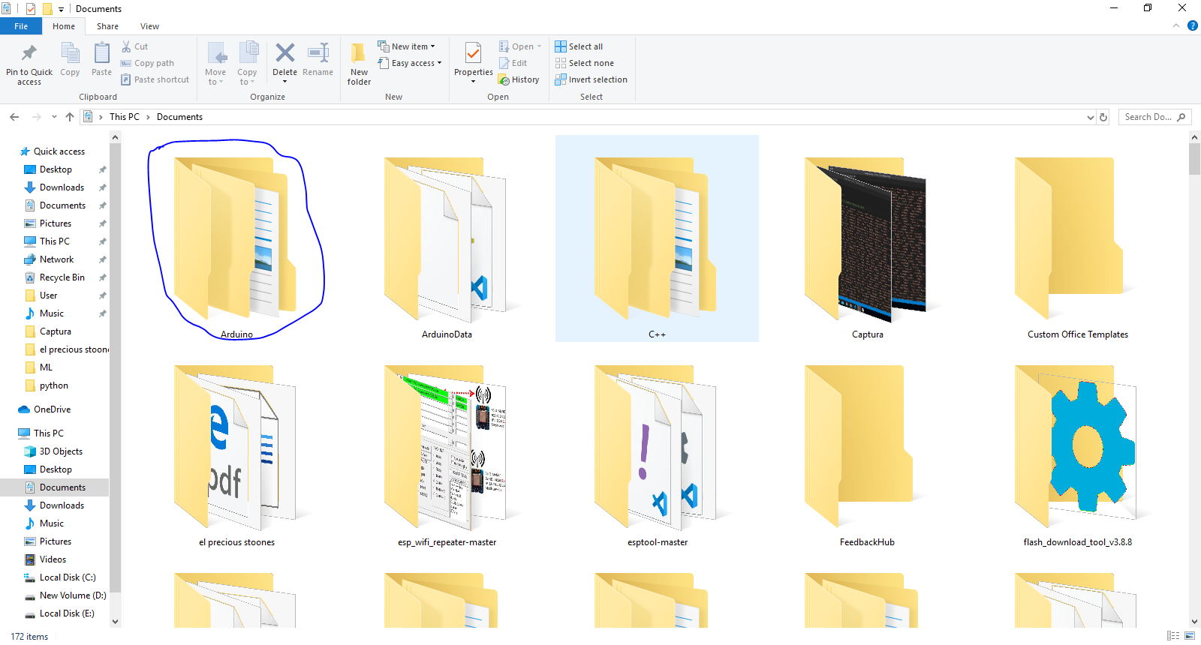Open Quick Access Toolbar customize dropdown

[61, 9]
